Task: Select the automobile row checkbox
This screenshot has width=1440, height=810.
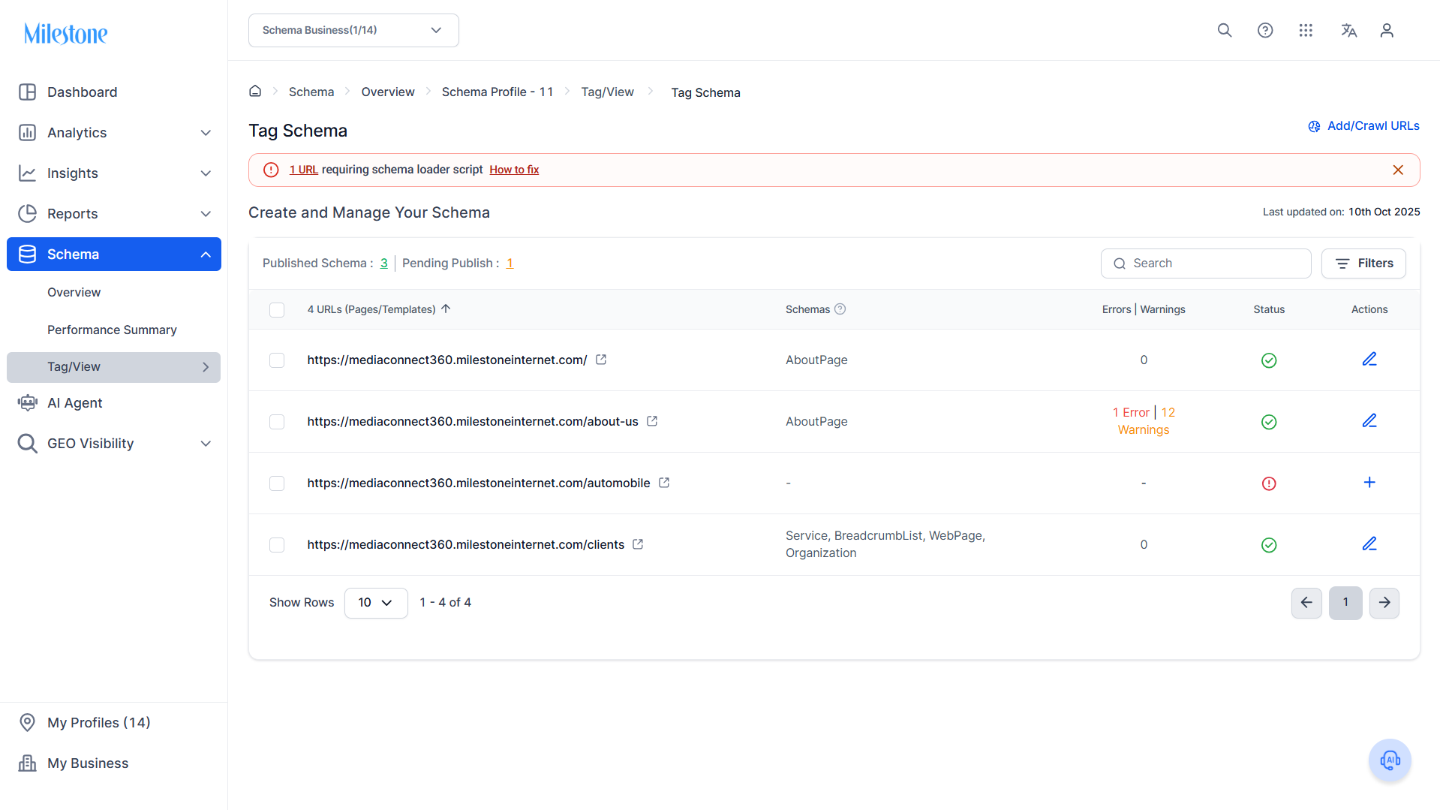Action: tap(277, 483)
